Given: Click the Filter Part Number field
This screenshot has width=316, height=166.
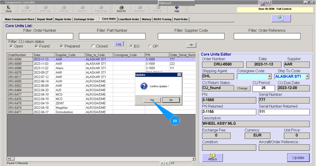Looking at the screenshot, I should [x=112, y=36].
